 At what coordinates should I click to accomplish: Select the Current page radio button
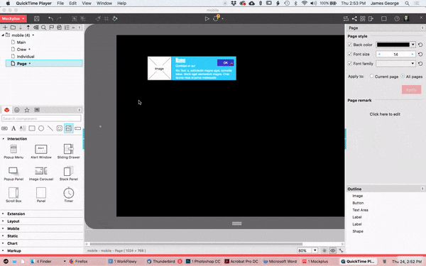point(371,77)
